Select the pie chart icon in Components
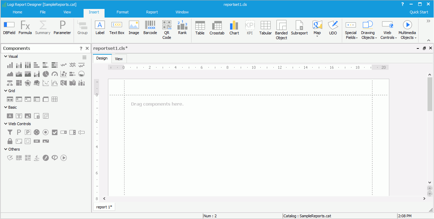The width and height of the screenshot is (434, 219). pos(45,74)
